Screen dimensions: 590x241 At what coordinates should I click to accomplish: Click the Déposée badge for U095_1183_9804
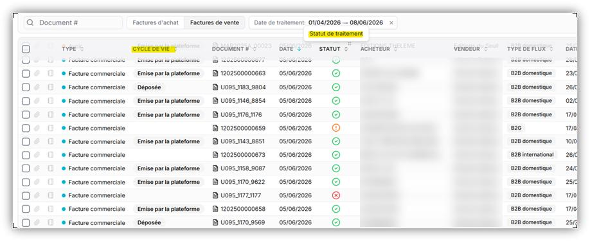149,87
